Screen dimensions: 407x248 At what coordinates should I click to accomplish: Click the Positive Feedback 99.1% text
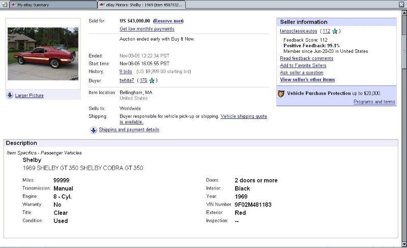(311, 46)
